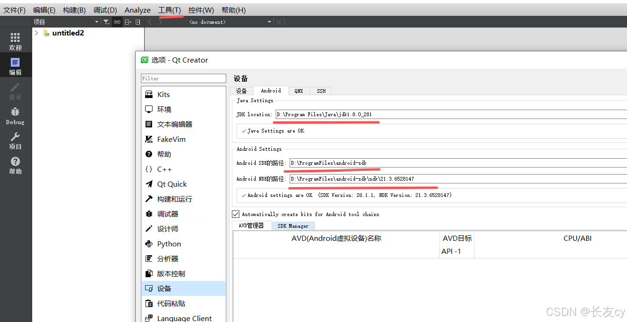
Task: Click the Android NDK path field
Action: [458, 179]
